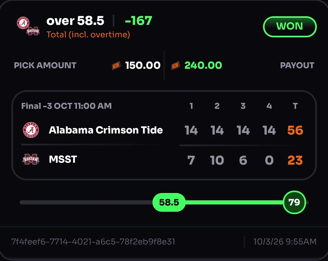Click the bet ID 7f4feef6 text

pyautogui.click(x=93, y=242)
